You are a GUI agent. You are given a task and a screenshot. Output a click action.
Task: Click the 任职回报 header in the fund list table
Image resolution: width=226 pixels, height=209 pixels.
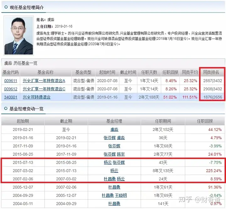point(170,72)
